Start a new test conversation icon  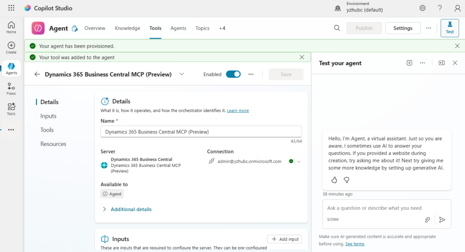coord(409,63)
